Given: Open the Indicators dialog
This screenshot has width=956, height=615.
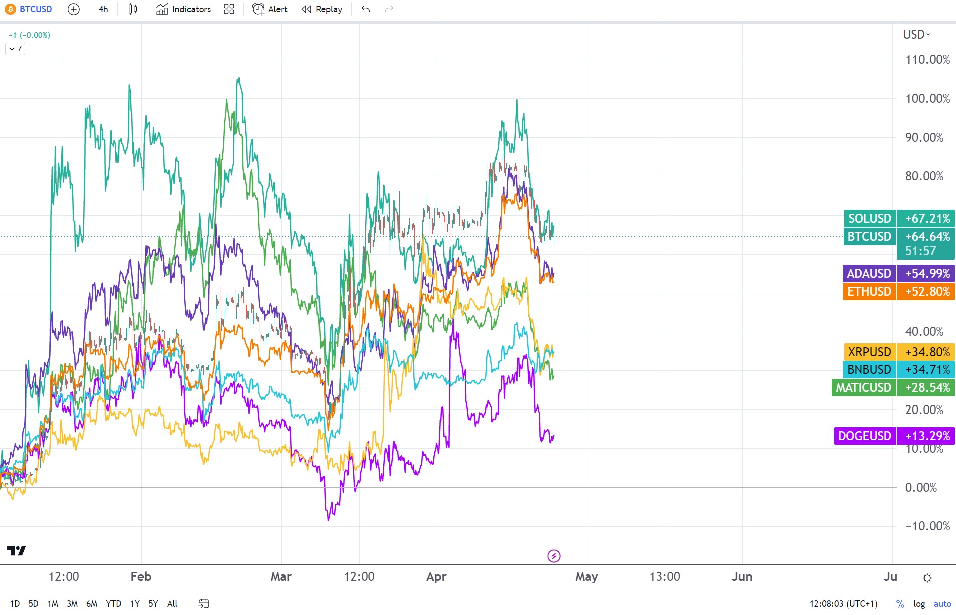Looking at the screenshot, I should (x=184, y=9).
